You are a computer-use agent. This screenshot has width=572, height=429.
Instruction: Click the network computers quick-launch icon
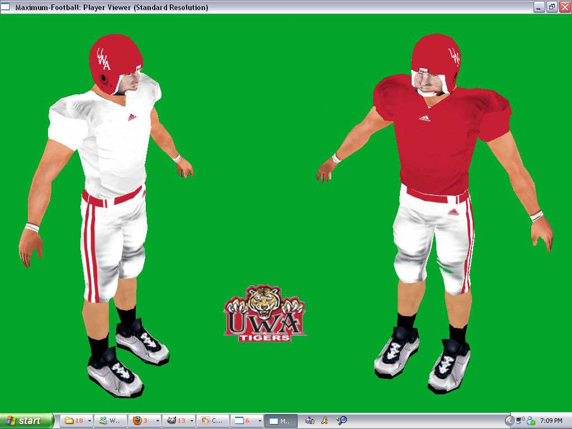click(x=310, y=421)
